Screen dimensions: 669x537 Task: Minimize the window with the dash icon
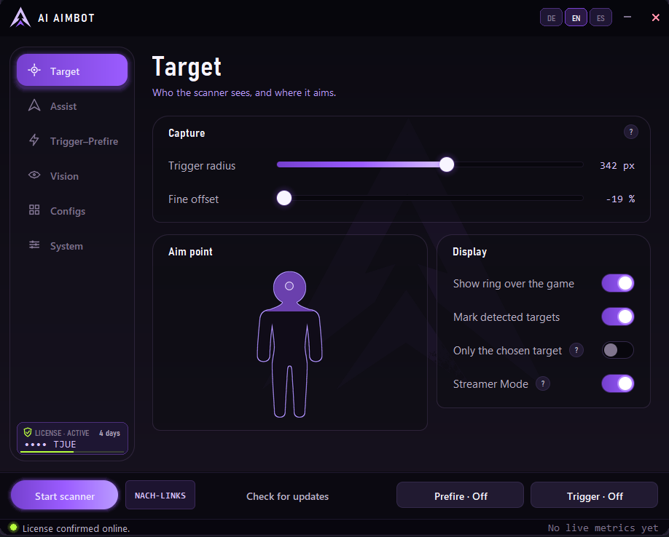tap(627, 17)
